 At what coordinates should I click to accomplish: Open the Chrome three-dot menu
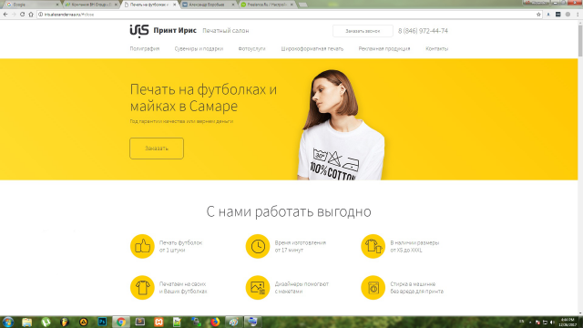tap(578, 15)
